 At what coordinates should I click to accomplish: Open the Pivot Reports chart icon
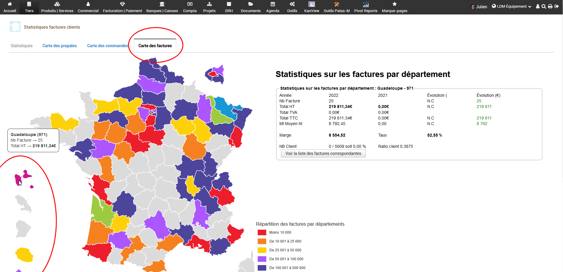click(x=366, y=4)
